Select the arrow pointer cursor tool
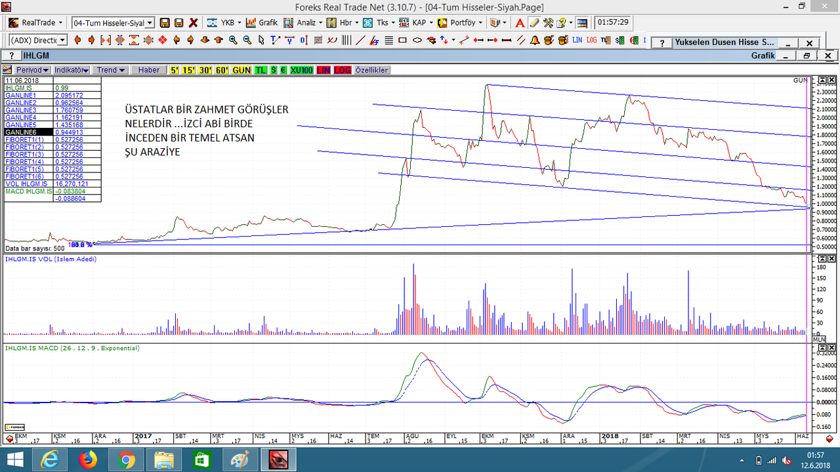The image size is (840, 472). 261,40
